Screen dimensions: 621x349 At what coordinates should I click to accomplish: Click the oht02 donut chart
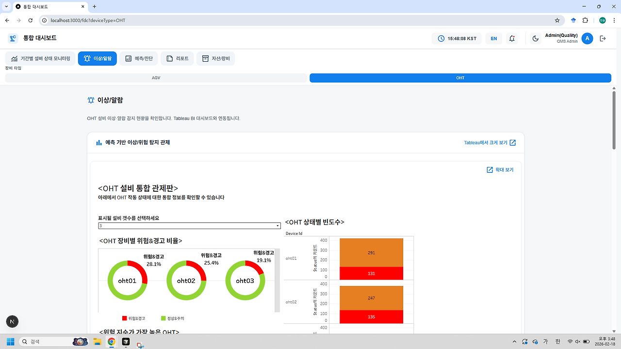[x=186, y=281]
